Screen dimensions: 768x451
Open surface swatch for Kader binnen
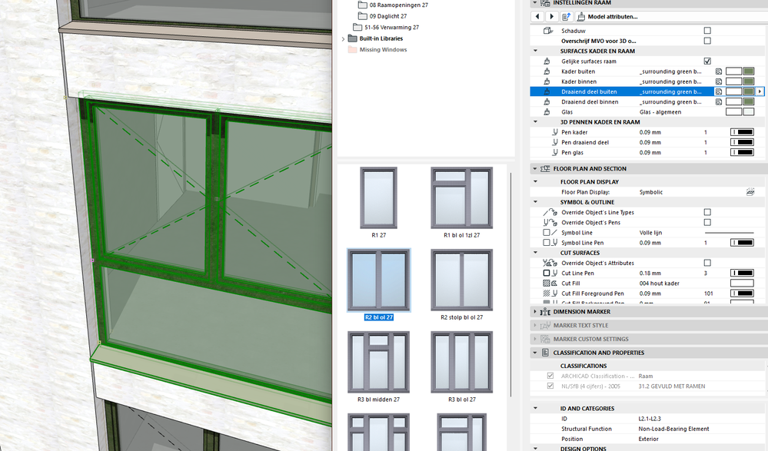[x=740, y=81]
